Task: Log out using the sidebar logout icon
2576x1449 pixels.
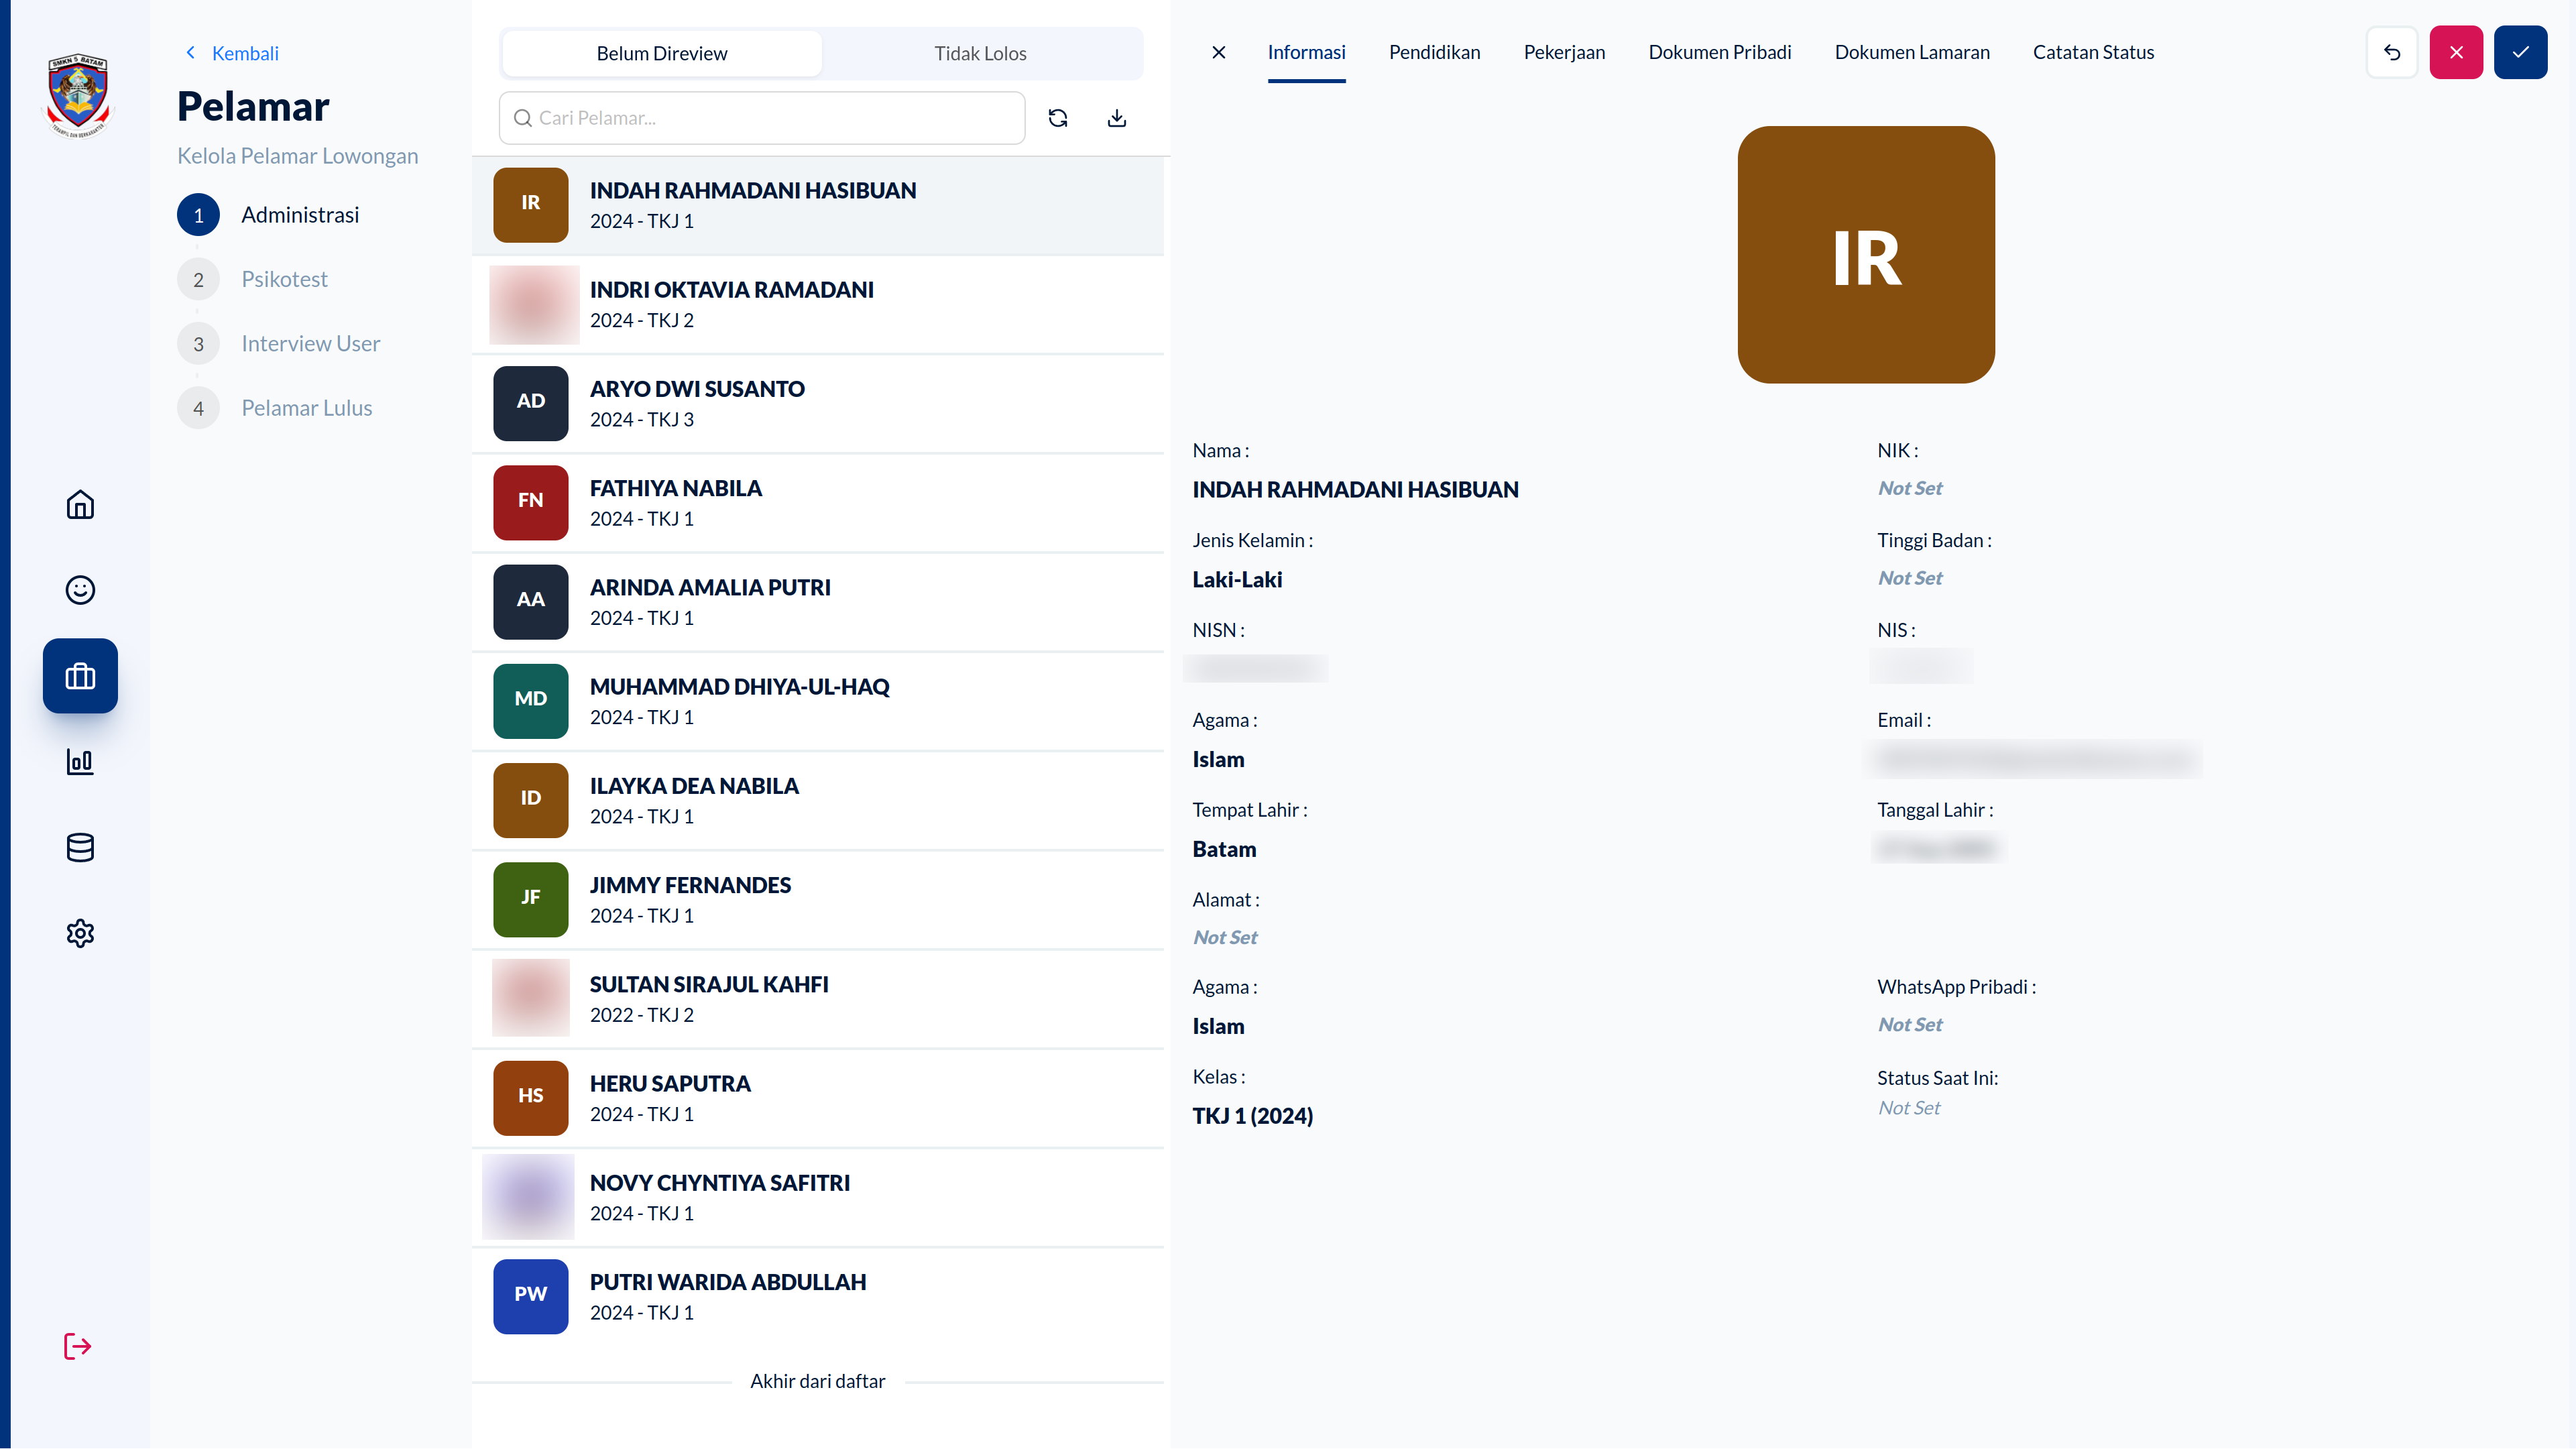Action: [77, 1346]
